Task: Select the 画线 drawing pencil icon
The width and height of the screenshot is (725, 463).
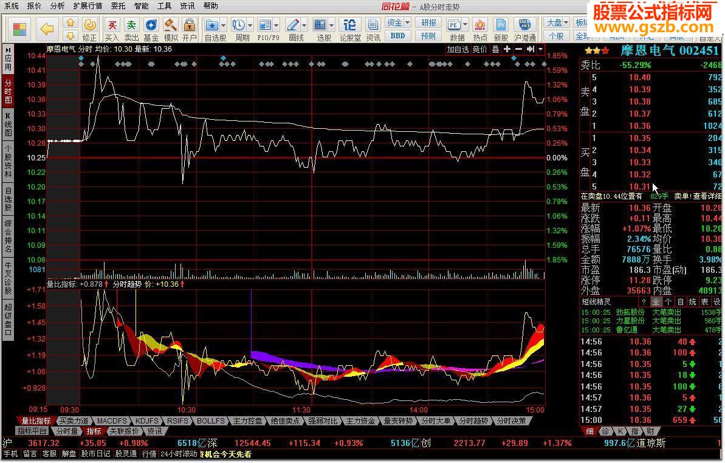Action: pyautogui.click(x=293, y=25)
